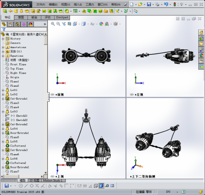Switch to the 评估 tab
The image size is (205, 195).
(48, 17)
